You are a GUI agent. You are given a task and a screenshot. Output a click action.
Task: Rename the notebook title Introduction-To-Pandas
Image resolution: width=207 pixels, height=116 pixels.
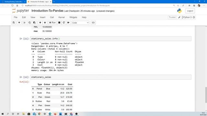point(48,11)
